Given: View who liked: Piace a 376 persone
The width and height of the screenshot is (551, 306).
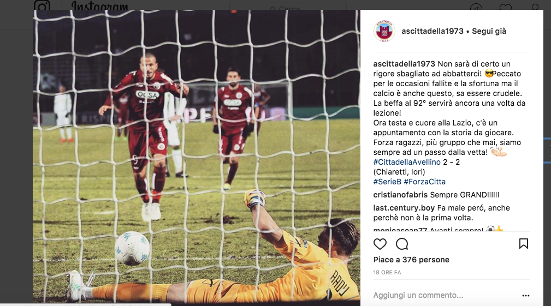Looking at the screenshot, I should [411, 260].
